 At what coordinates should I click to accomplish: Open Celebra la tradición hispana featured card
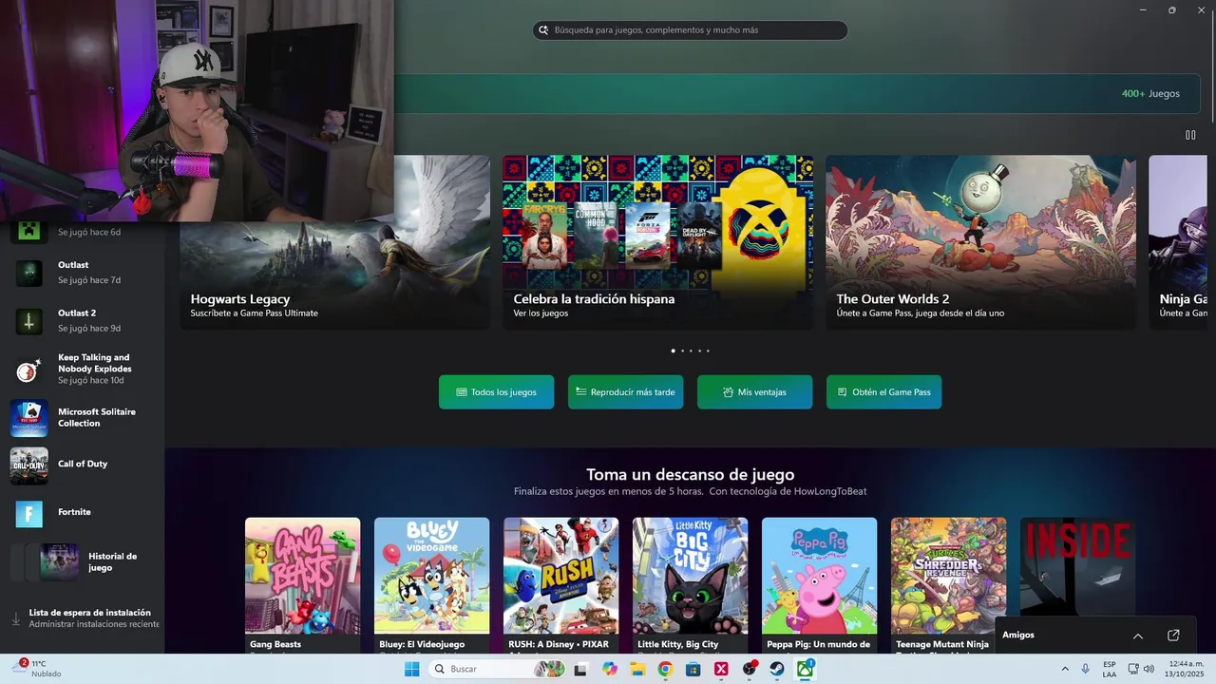point(657,242)
